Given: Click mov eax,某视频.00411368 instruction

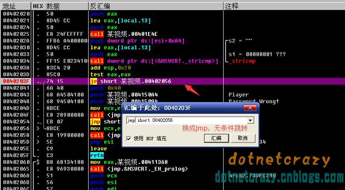Looking at the screenshot, I should tap(129, 162).
